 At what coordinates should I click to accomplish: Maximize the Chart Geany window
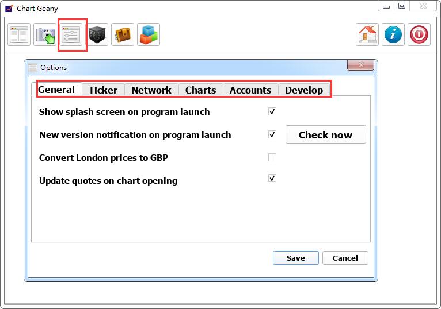[x=402, y=6]
